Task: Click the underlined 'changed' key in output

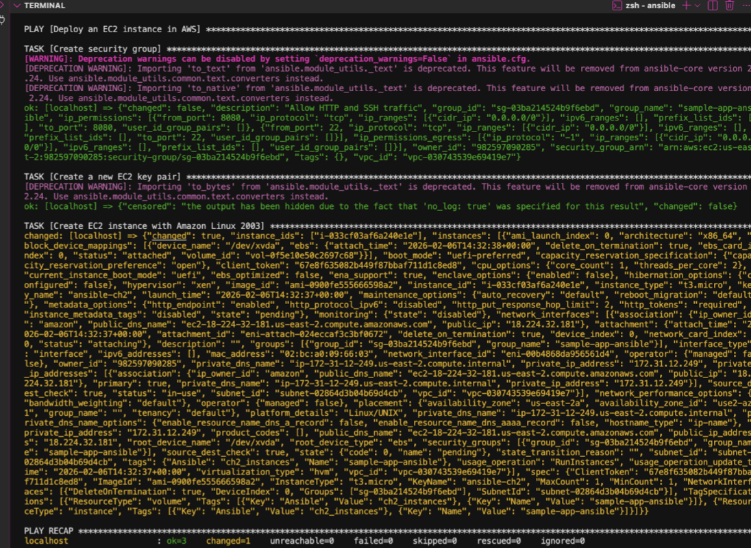Action: click(168, 236)
